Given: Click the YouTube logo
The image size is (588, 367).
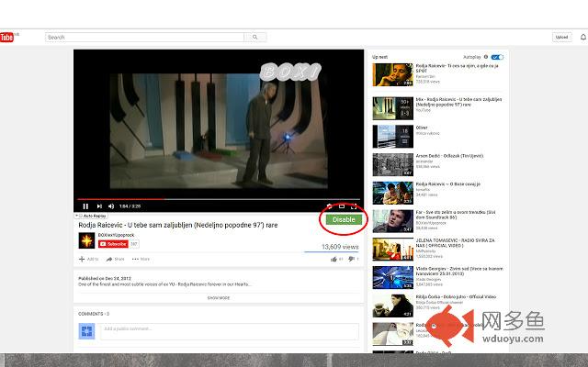Looking at the screenshot, I should [7, 37].
